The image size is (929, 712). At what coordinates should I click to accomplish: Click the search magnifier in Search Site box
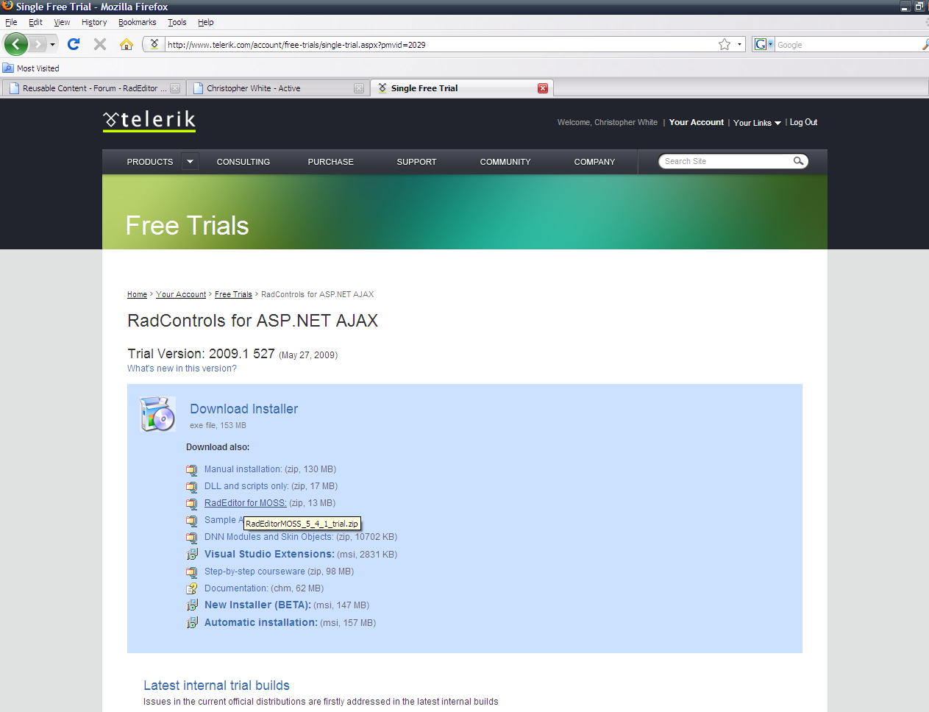pyautogui.click(x=798, y=161)
